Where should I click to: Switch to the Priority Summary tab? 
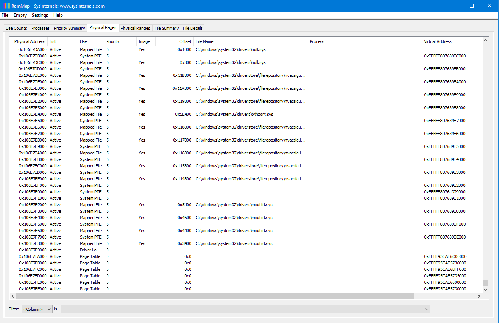point(69,28)
